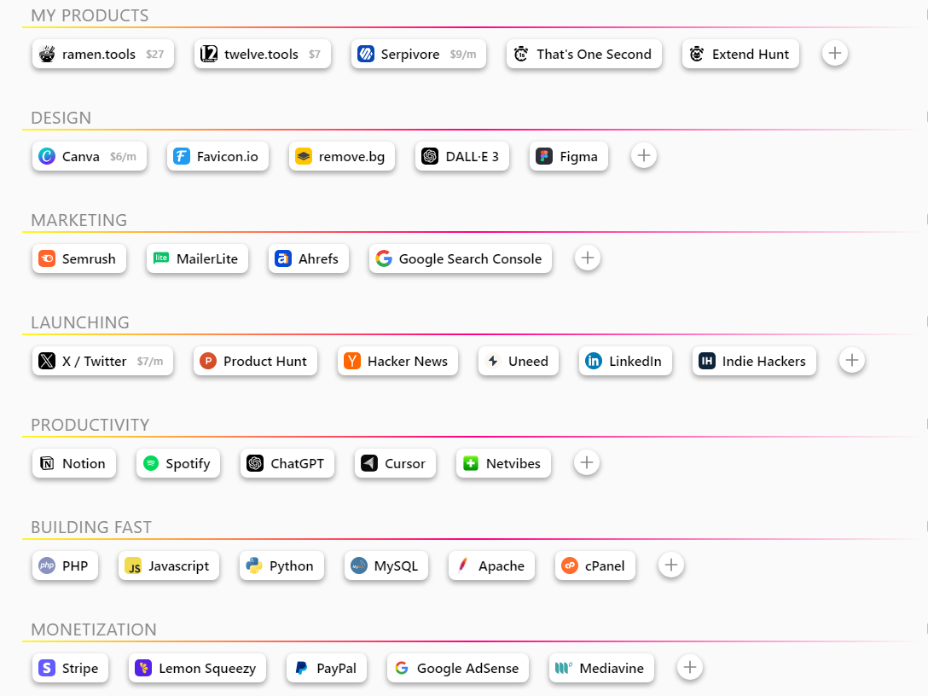The height and width of the screenshot is (696, 928).
Task: Select the Launching section heading
Action: point(80,322)
